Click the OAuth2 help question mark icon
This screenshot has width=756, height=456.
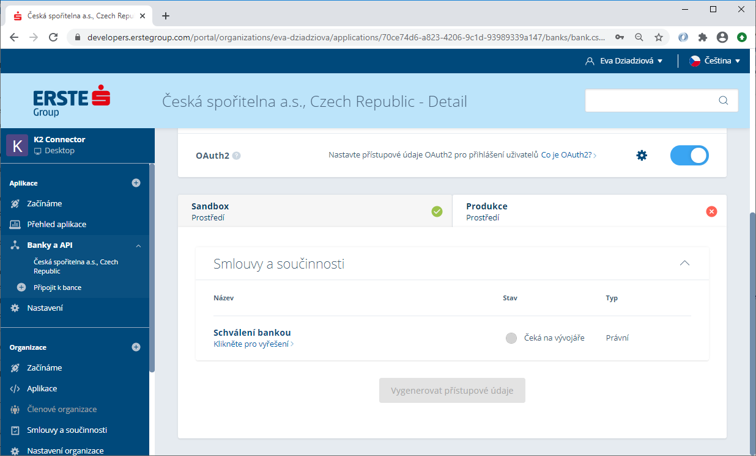pyautogui.click(x=237, y=156)
